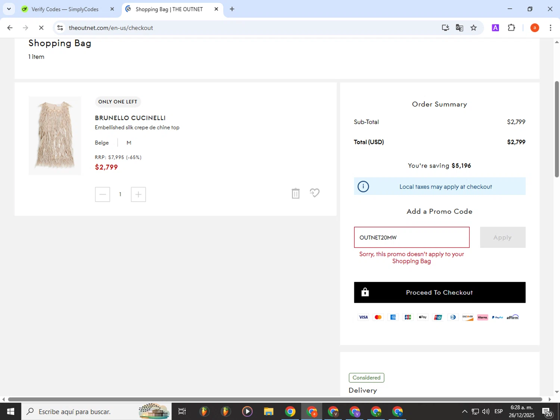560x420 pixels.
Task: Apply the promo code
Action: tap(503, 237)
